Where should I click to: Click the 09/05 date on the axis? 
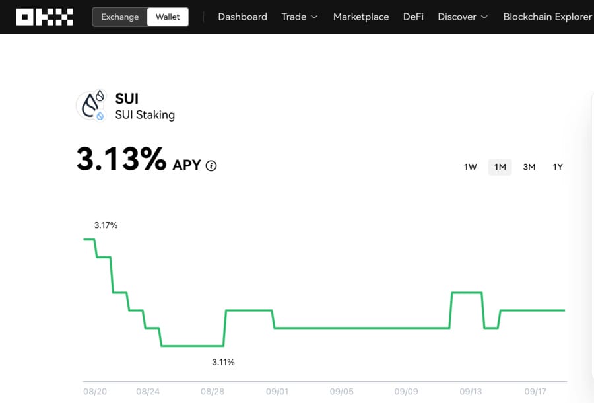341,392
